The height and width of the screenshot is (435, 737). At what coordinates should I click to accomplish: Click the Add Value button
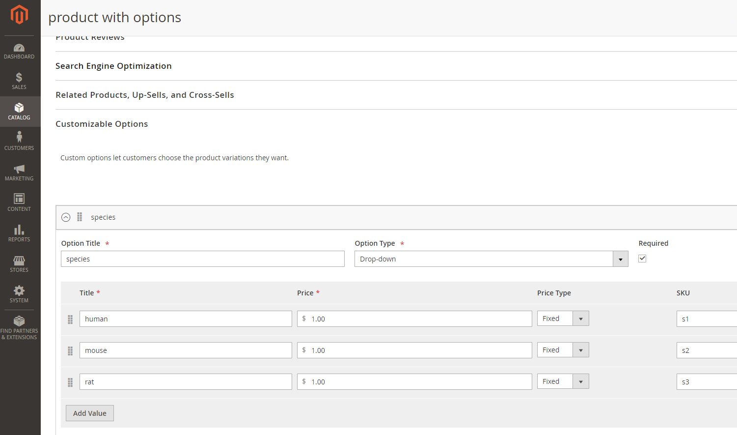click(x=89, y=413)
